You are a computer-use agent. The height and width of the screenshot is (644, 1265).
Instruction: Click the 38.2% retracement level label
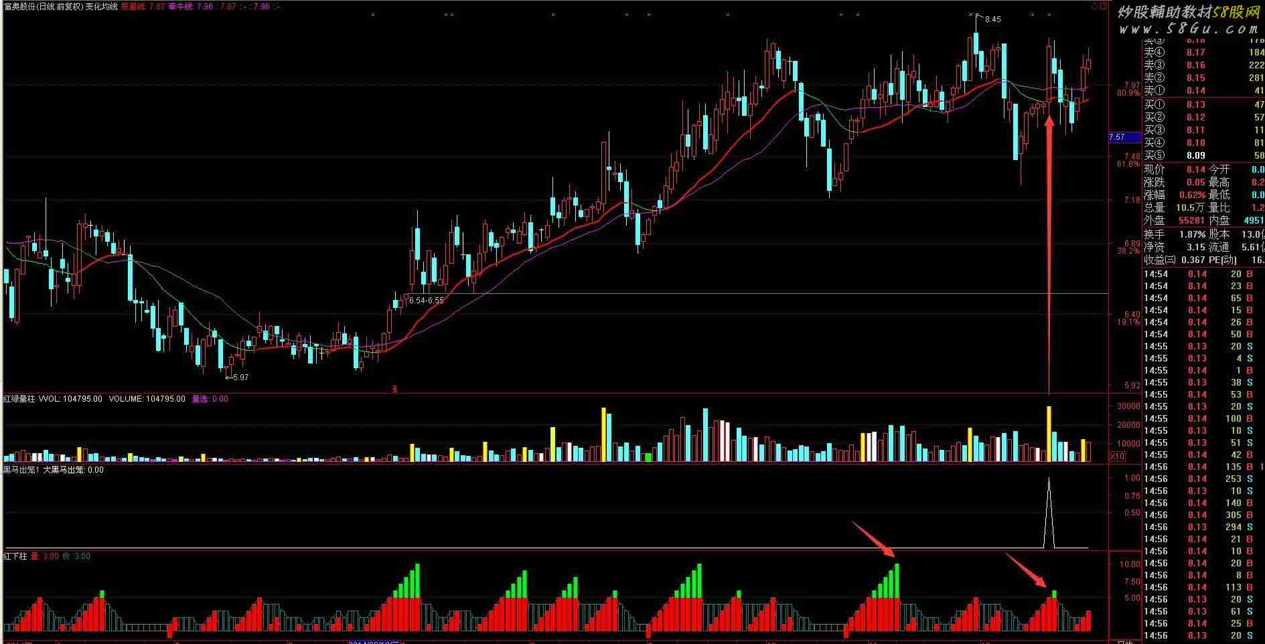[1128, 251]
